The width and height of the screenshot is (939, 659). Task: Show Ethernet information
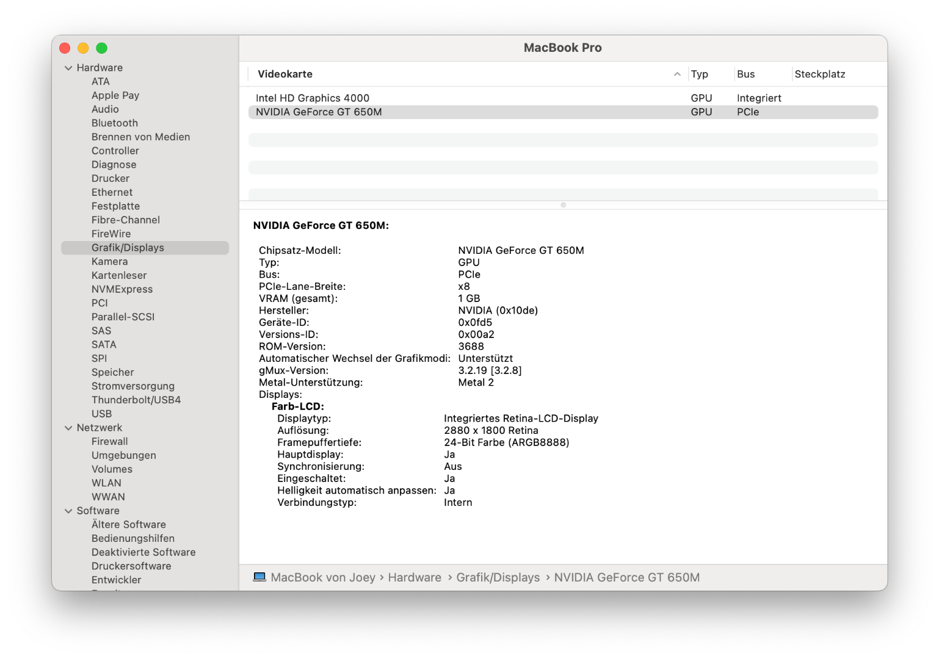[x=112, y=192]
